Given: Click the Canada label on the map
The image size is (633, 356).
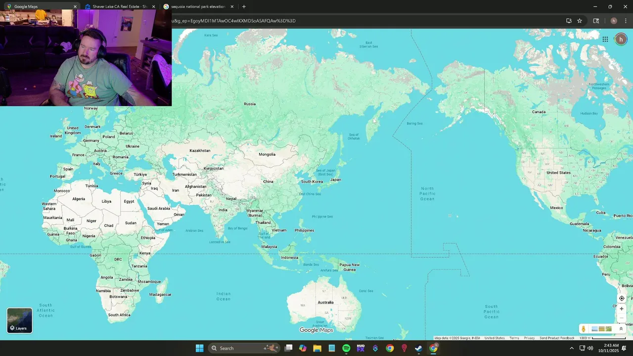Looking at the screenshot, I should [x=539, y=112].
